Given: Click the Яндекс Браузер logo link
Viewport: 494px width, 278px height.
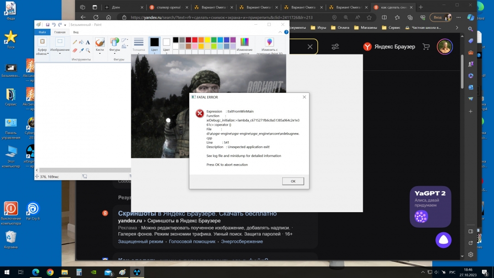Looking at the screenshot, I should (x=389, y=47).
